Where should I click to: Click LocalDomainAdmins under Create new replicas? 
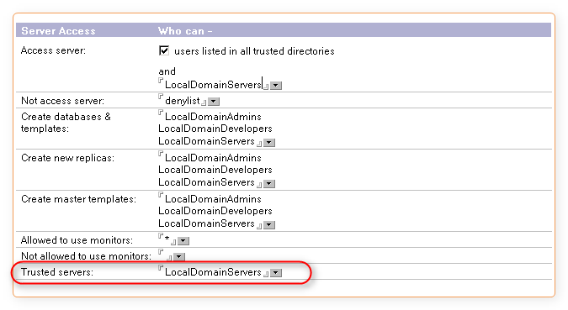213,158
